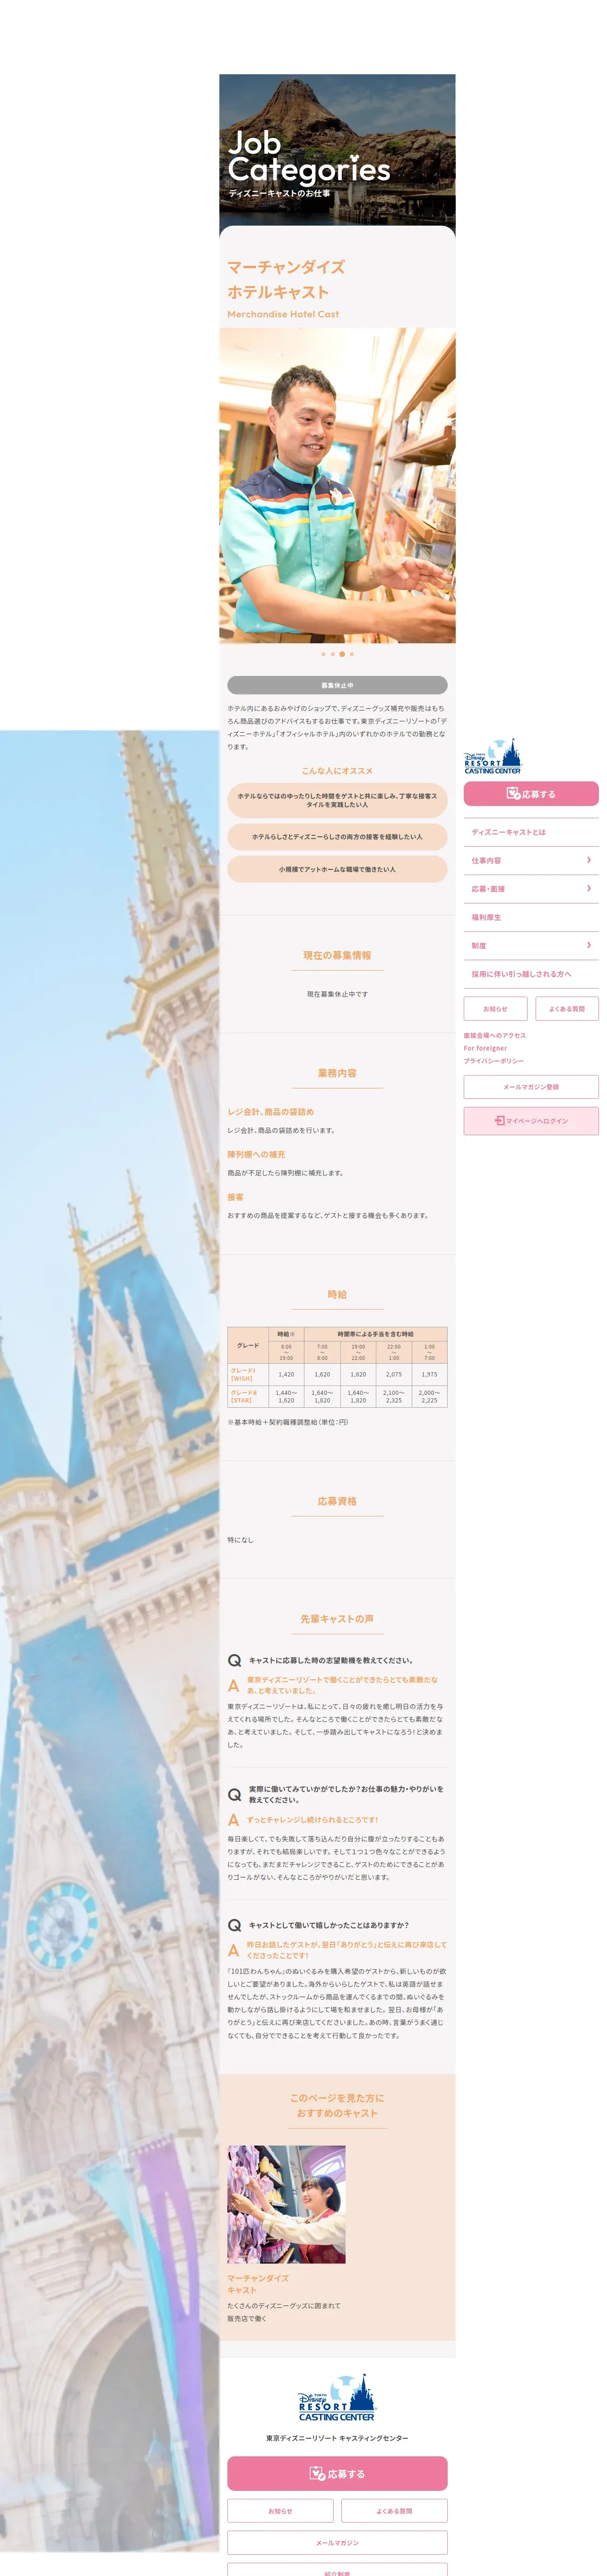The image size is (607, 2576).
Task: Follow the 面接会場へのアクセス link
Action: point(495,1035)
